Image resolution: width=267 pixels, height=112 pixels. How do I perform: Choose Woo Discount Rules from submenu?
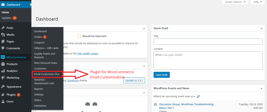[46, 63]
